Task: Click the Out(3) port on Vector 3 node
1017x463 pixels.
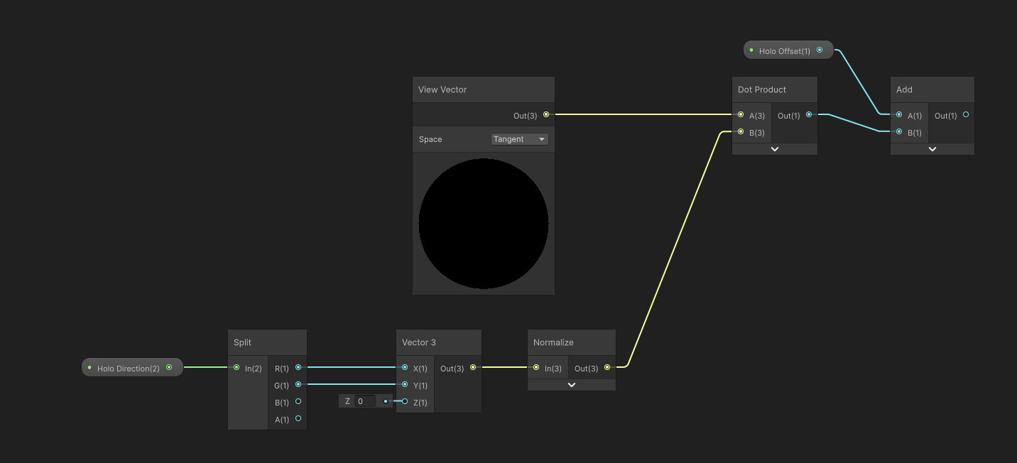Action: pyautogui.click(x=473, y=368)
